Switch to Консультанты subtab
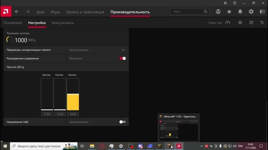This screenshot has width=268, height=150. tap(63, 22)
